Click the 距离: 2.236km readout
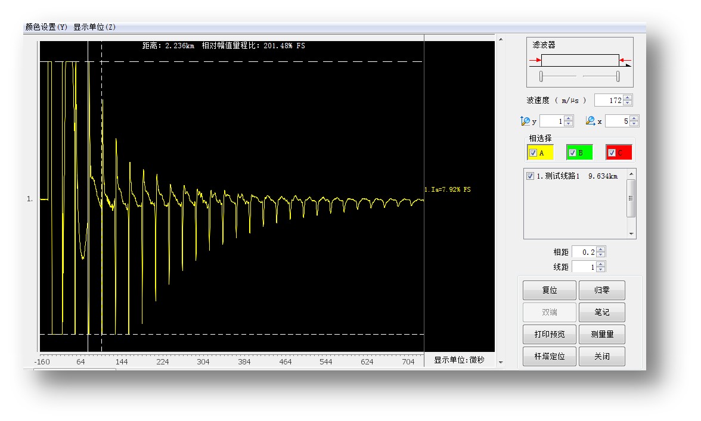 168,45
